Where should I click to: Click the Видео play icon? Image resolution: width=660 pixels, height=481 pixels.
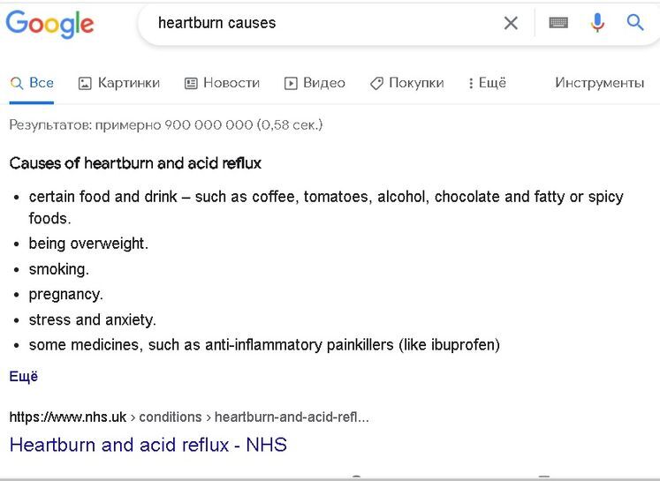[291, 84]
